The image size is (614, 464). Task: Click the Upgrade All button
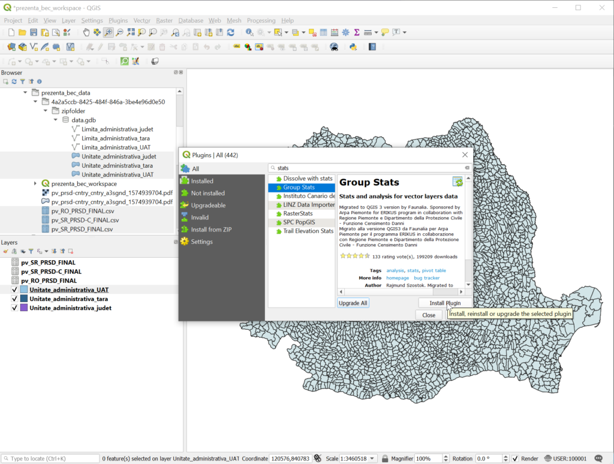pos(353,303)
